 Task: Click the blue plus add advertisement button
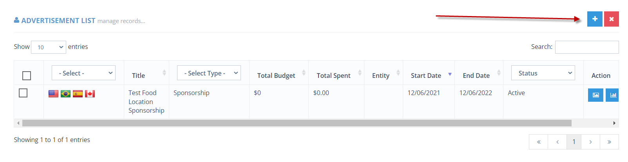[595, 19]
